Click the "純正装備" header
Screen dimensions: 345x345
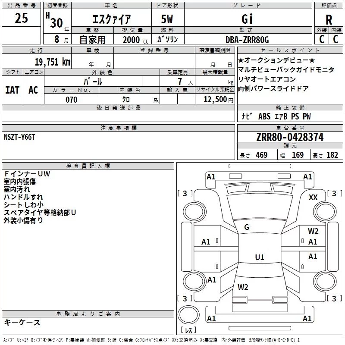click(290, 107)
